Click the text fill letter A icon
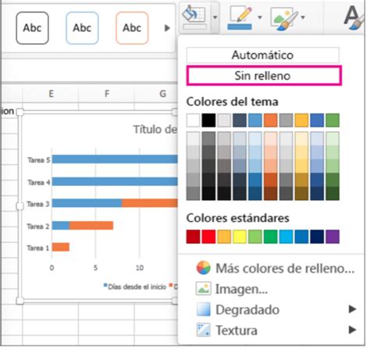370x350 pixels. point(354,18)
